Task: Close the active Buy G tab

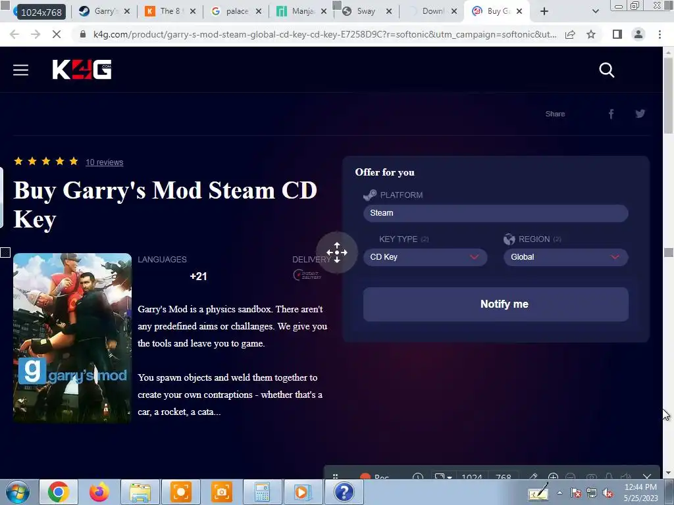Action: [519, 11]
